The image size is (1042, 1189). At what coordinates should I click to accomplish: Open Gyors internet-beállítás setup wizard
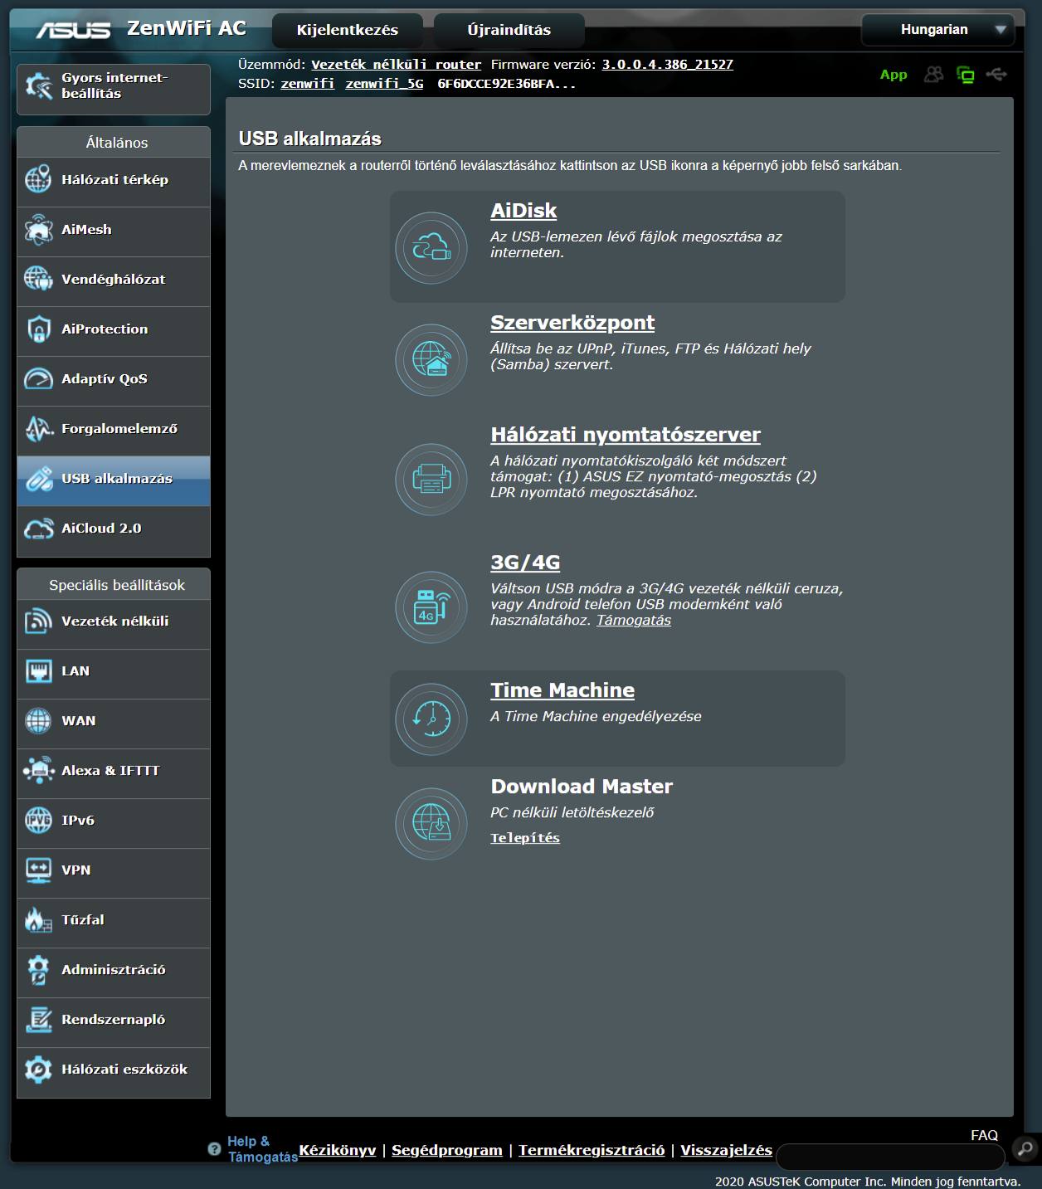(x=114, y=89)
